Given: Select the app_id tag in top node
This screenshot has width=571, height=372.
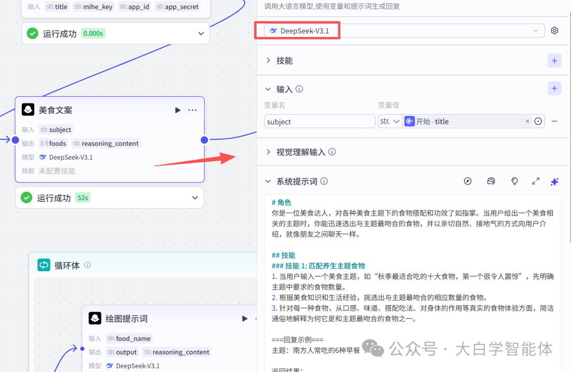Looking at the screenshot, I should (134, 6).
